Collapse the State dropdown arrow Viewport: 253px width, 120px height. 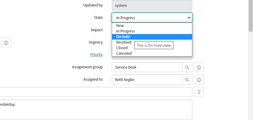[189, 18]
